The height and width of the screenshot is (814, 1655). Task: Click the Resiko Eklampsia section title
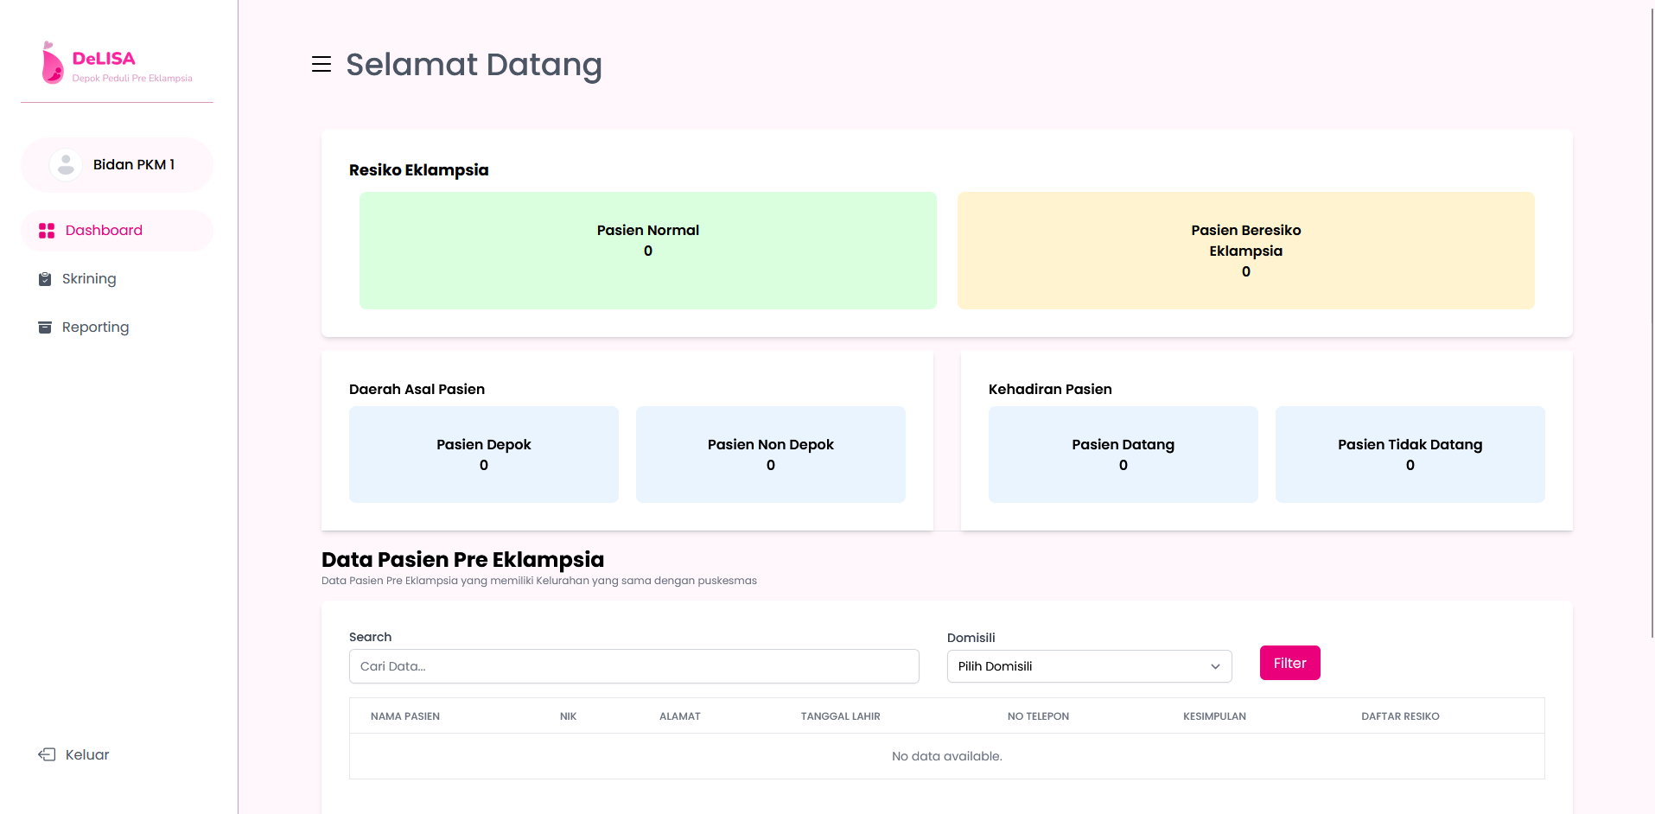pos(419,170)
